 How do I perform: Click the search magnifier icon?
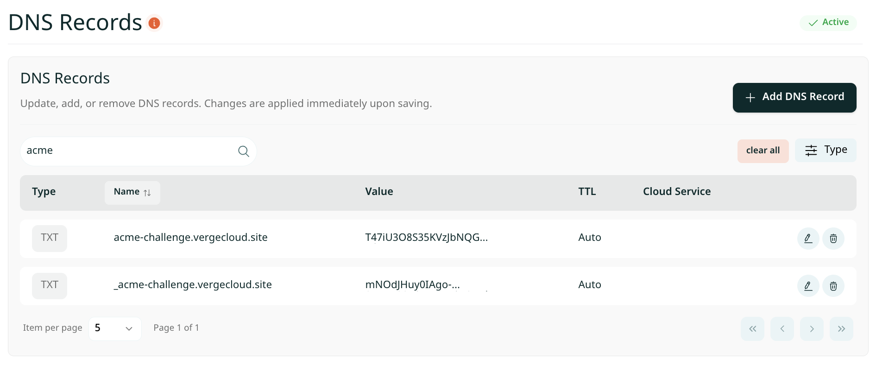tap(243, 151)
